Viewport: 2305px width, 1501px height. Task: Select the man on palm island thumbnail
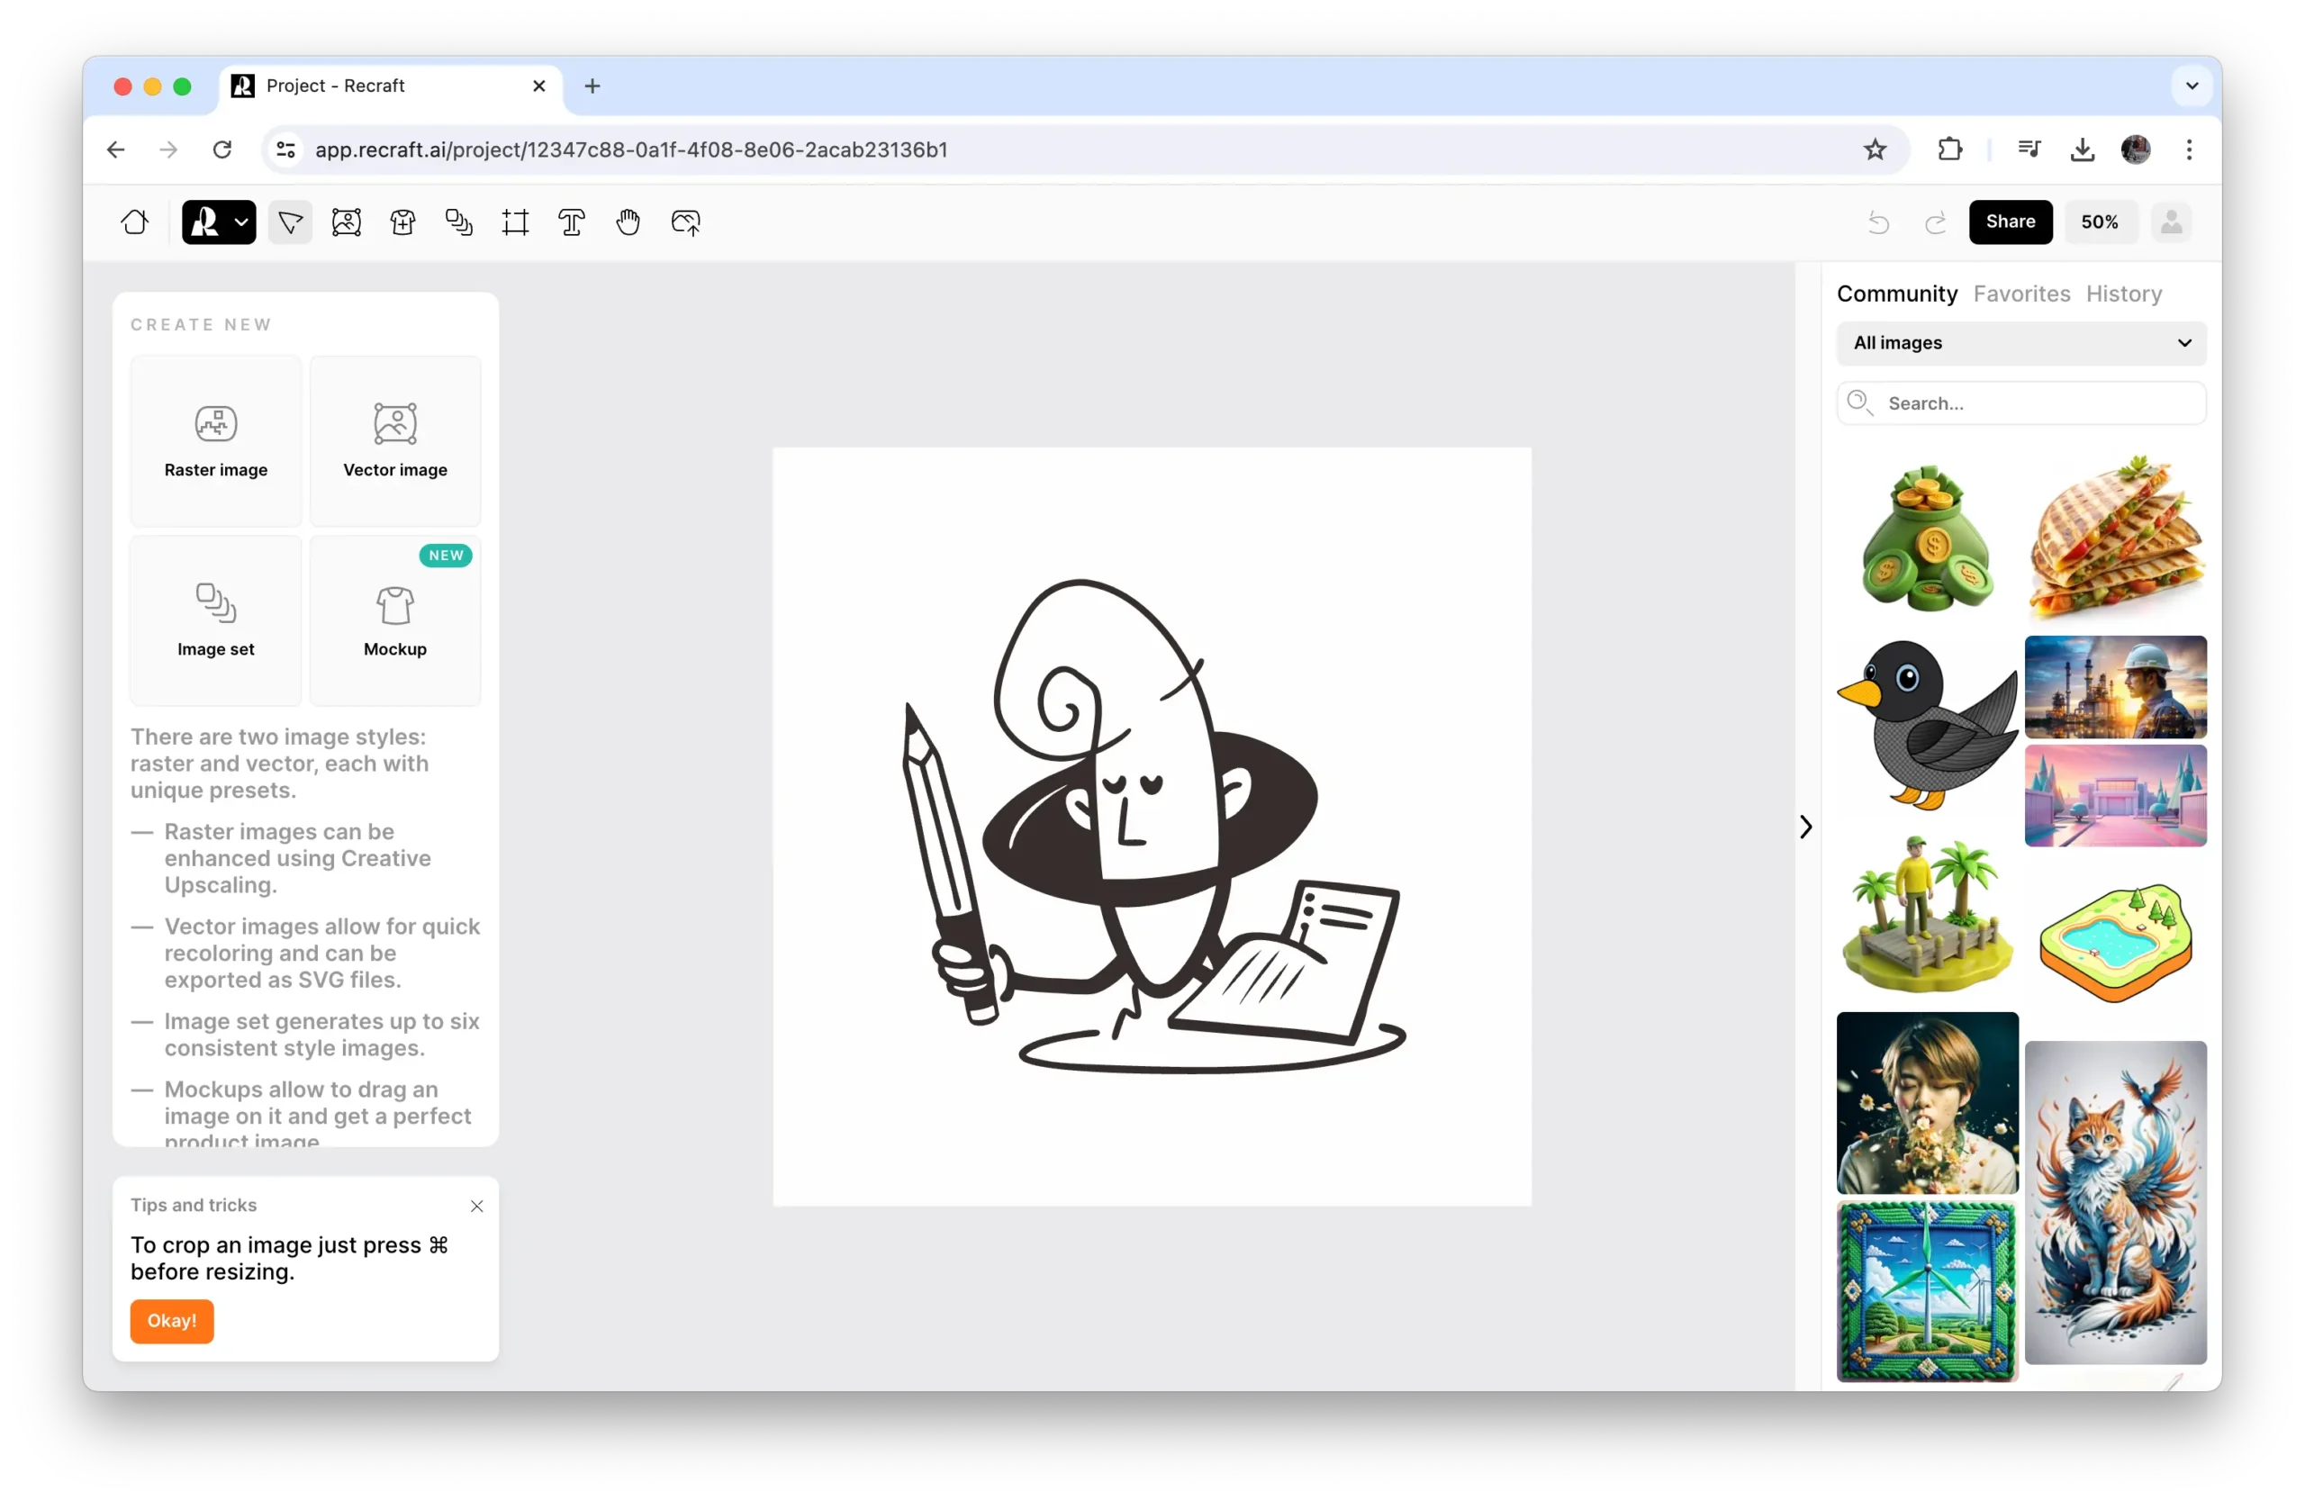click(x=1926, y=915)
